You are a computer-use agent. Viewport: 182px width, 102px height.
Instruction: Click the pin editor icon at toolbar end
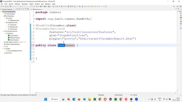point(106,7)
